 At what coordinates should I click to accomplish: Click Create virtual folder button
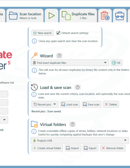click(x=47, y=148)
